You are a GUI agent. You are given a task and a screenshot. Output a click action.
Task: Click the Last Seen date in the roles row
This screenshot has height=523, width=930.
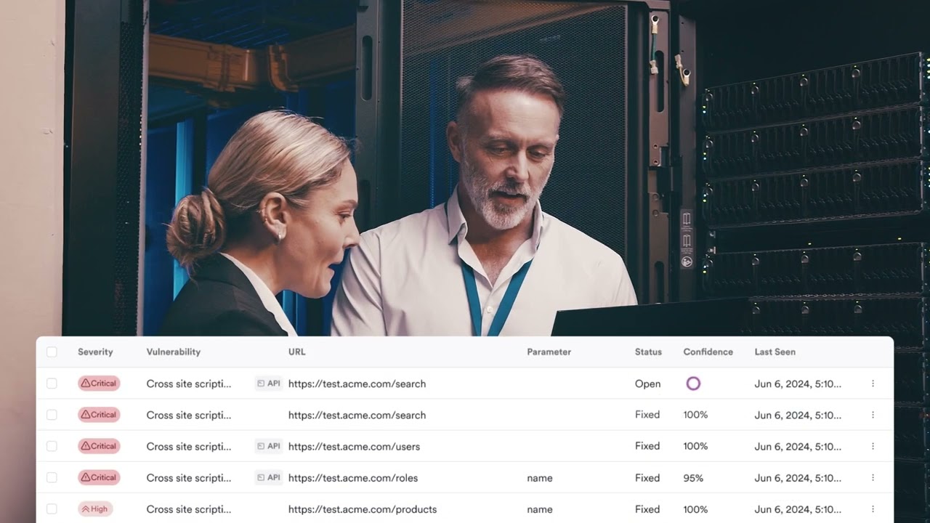pyautogui.click(x=798, y=478)
